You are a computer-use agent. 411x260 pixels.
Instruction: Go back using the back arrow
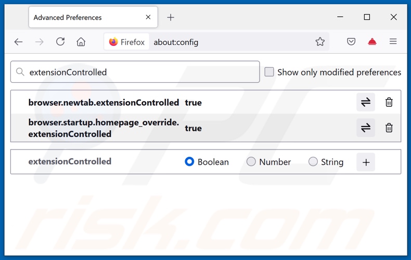[x=18, y=42]
